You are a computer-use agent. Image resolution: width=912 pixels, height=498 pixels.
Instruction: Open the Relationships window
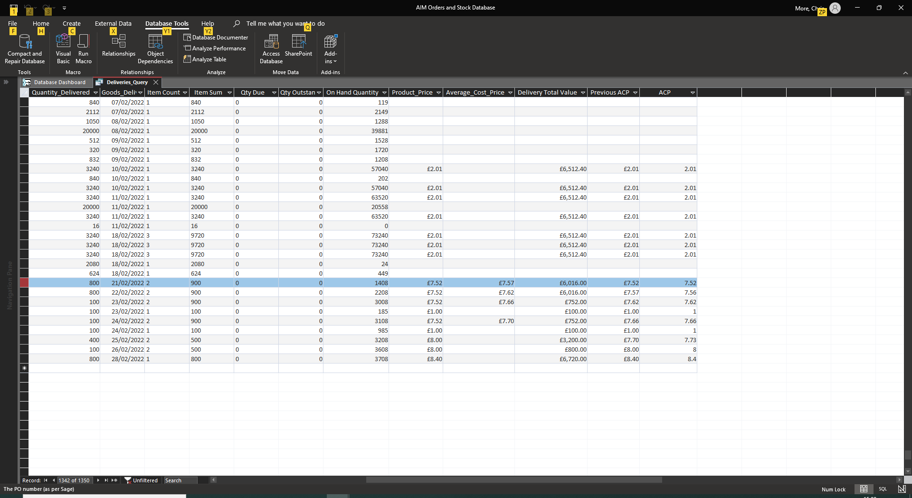pyautogui.click(x=119, y=46)
